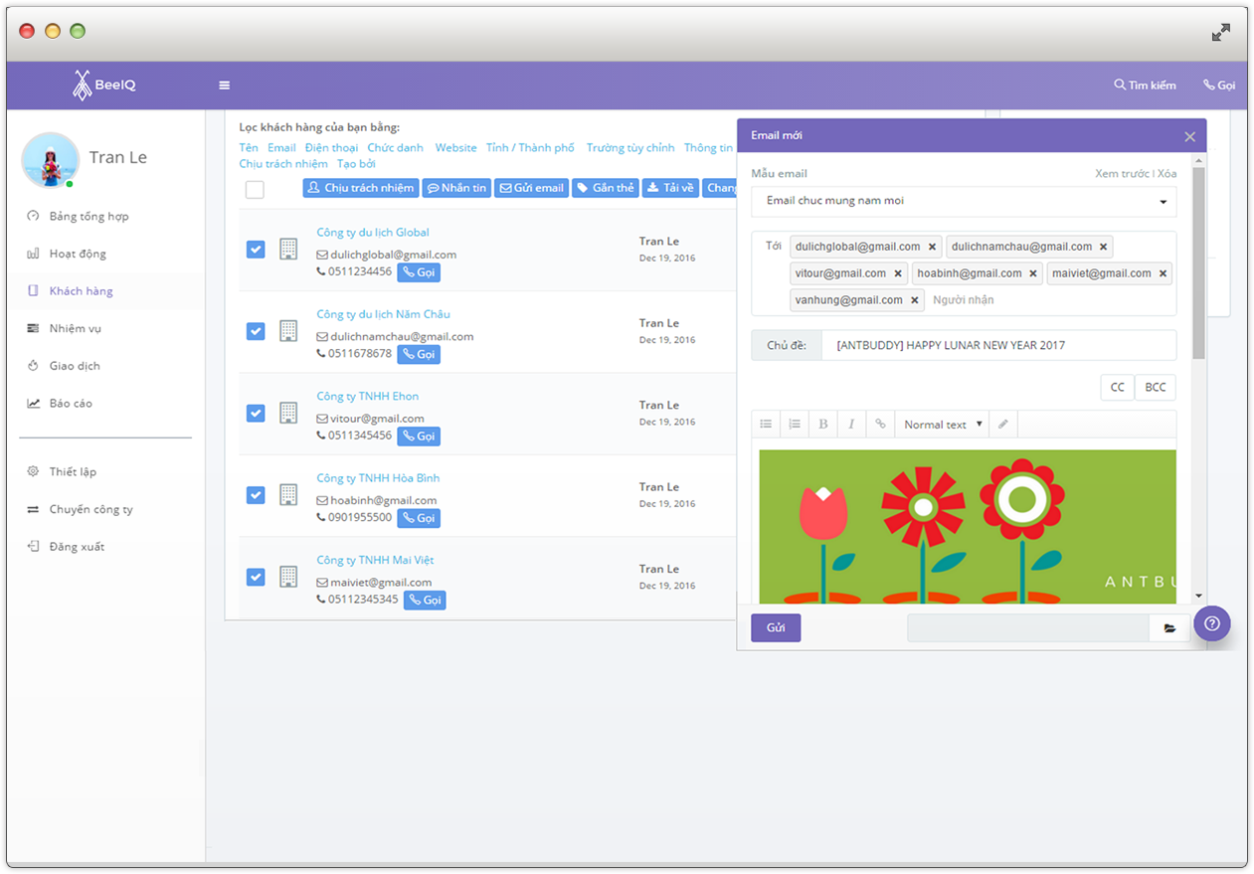Insert a link using the editor link icon

[x=880, y=425]
